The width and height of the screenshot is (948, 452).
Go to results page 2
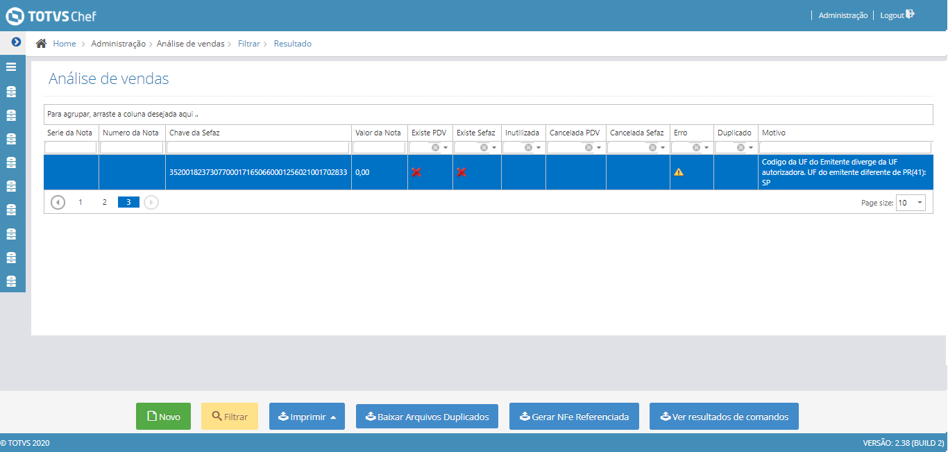(104, 202)
